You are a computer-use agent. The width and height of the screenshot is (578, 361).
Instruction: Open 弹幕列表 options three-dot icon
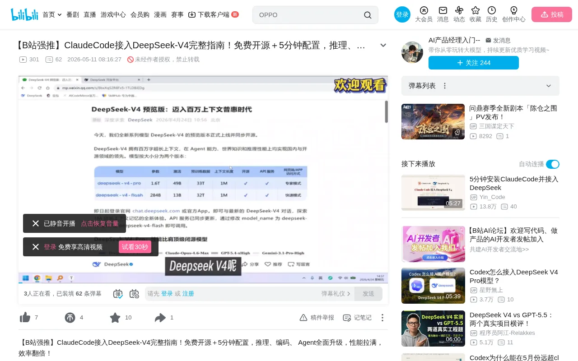[445, 86]
